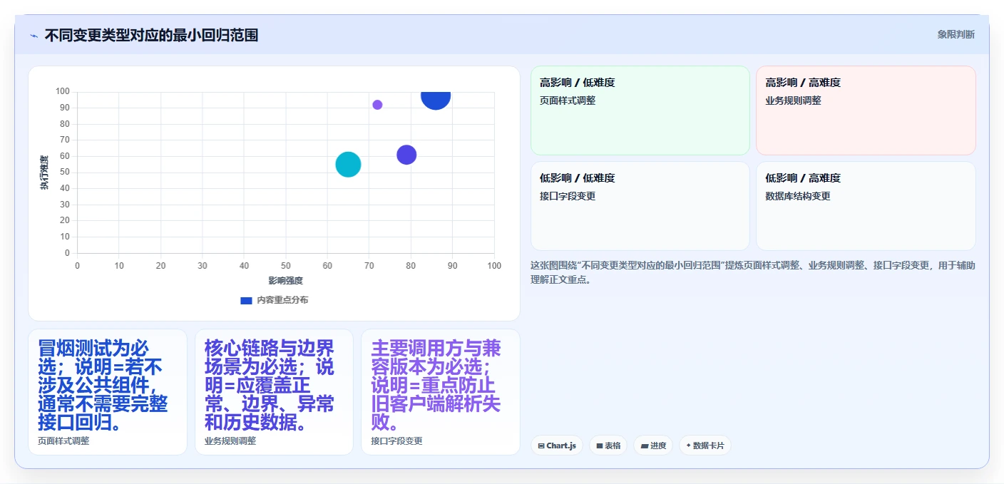Click the 页面样式调整 caption under the blue card
This screenshot has height=484, width=1004.
point(63,441)
